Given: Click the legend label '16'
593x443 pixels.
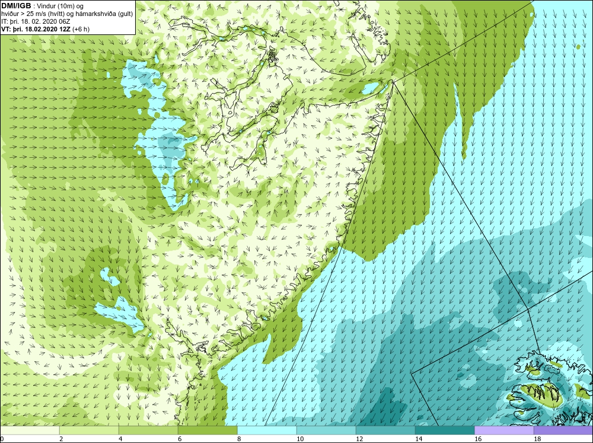Looking at the screenshot, I should pos(478,439).
